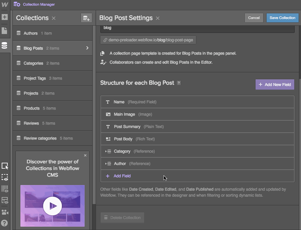Viewport: 301px width, 230px height.
Task: Click the Name field text type icon
Action: 108,102
